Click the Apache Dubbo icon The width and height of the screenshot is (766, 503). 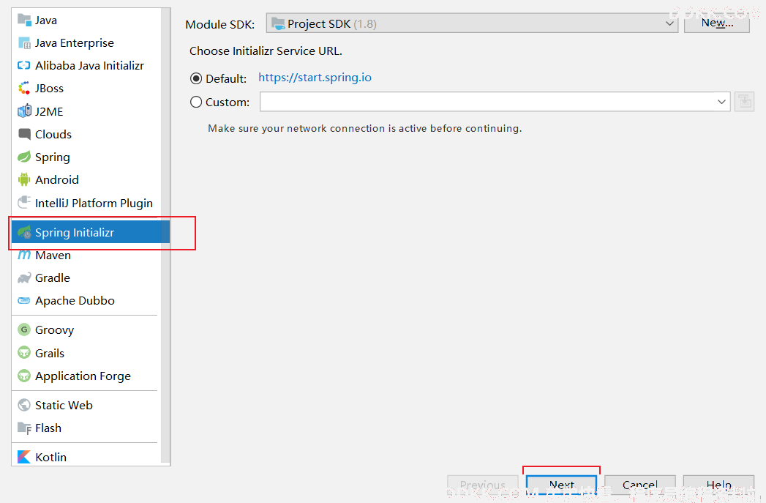point(24,301)
